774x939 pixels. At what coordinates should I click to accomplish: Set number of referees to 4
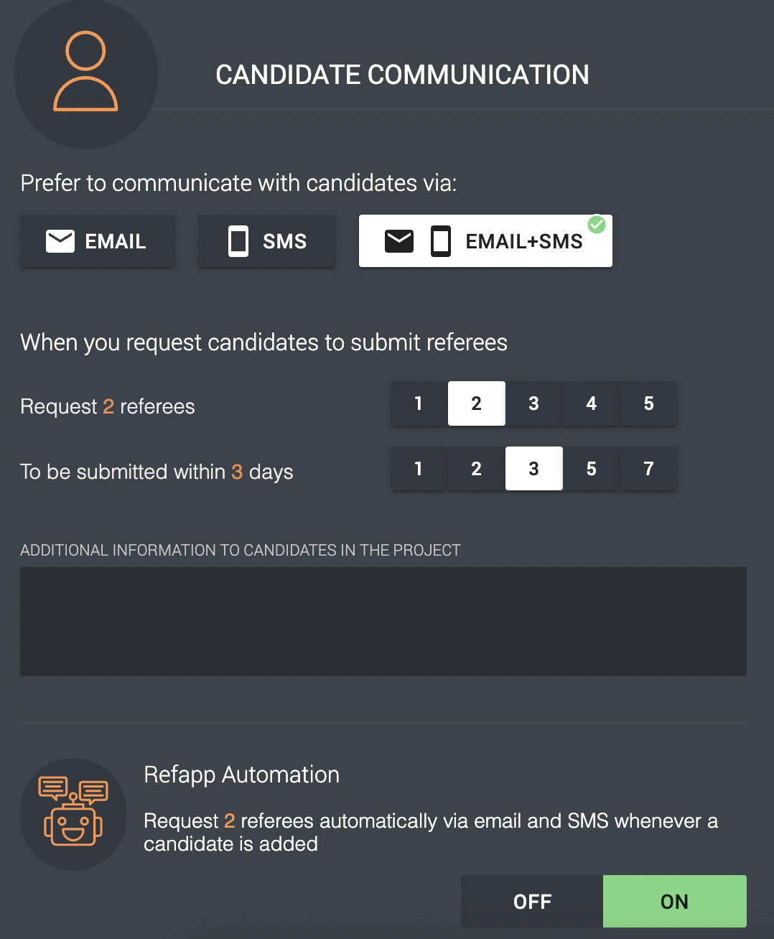pos(591,403)
